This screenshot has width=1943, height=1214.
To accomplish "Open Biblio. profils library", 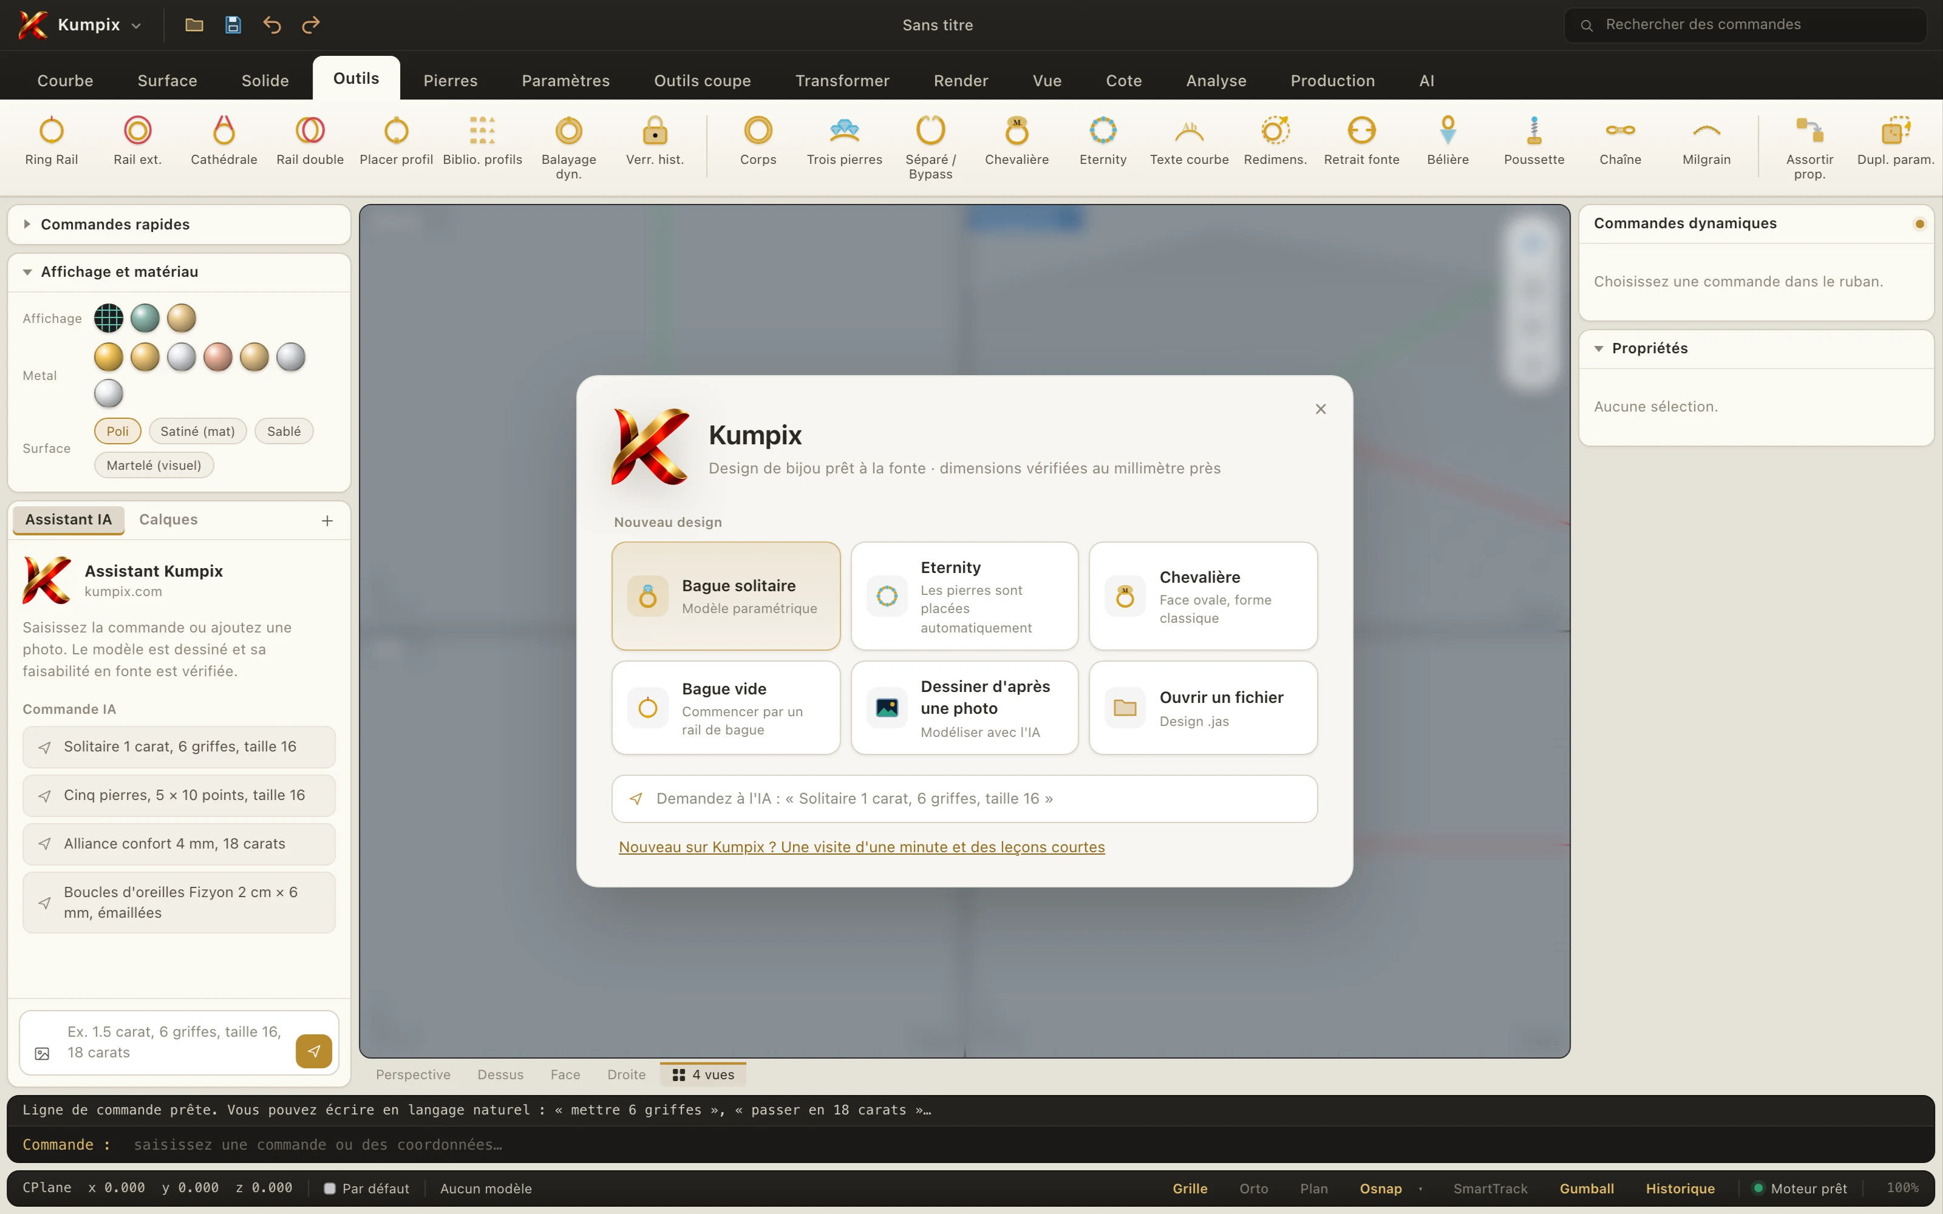I will [x=483, y=141].
